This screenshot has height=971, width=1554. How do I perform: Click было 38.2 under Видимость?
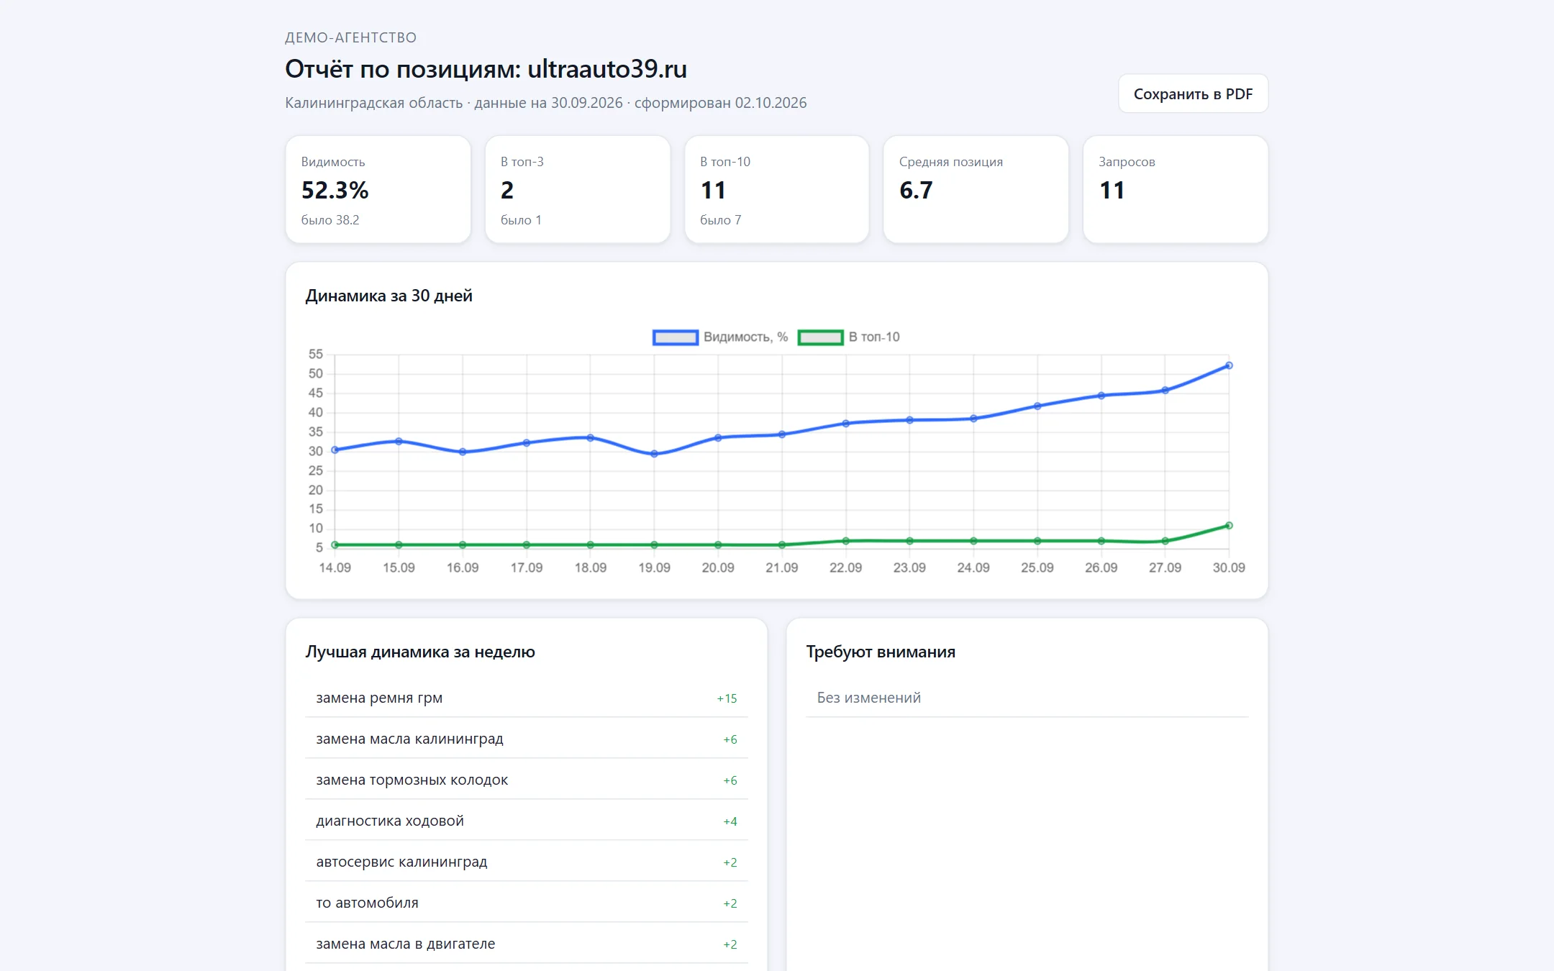click(x=330, y=220)
